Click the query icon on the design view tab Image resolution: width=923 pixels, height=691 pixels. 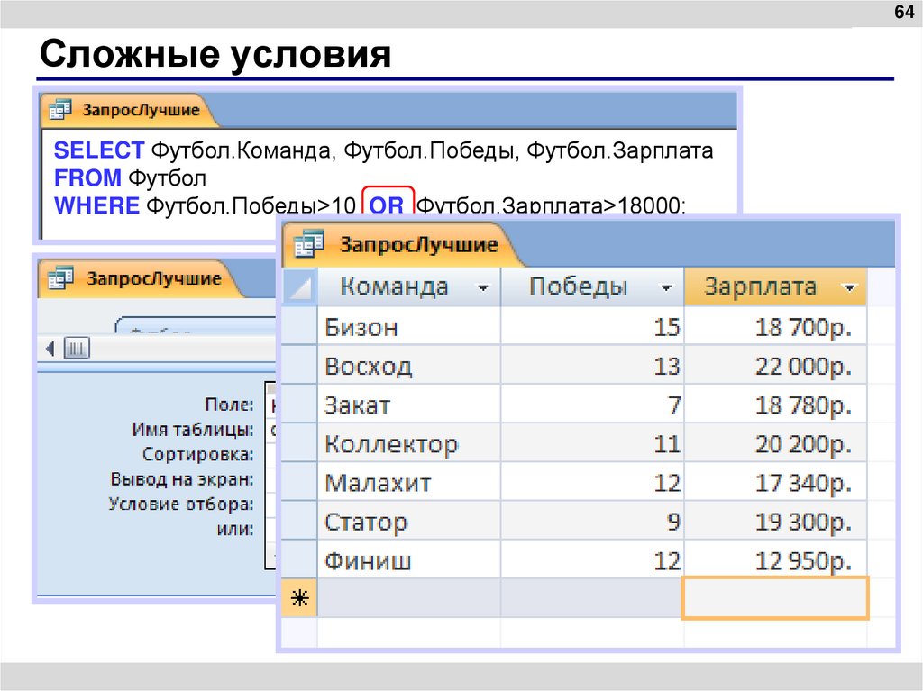61,278
